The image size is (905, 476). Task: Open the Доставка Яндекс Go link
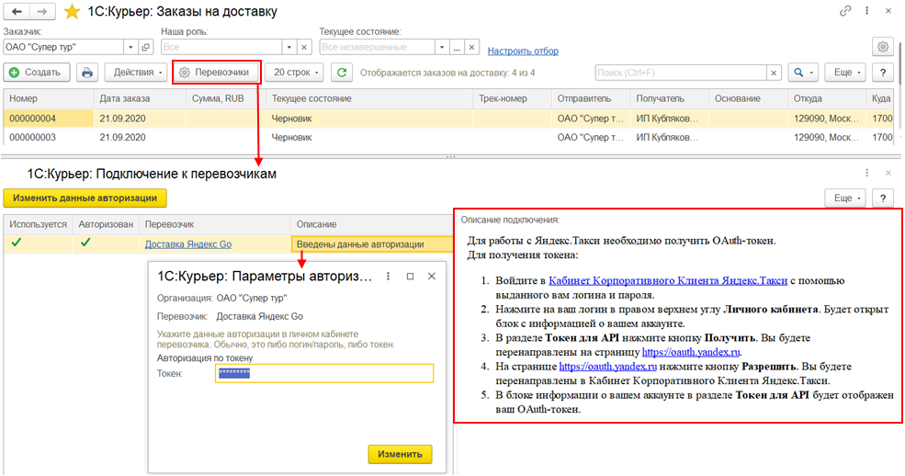coord(188,244)
